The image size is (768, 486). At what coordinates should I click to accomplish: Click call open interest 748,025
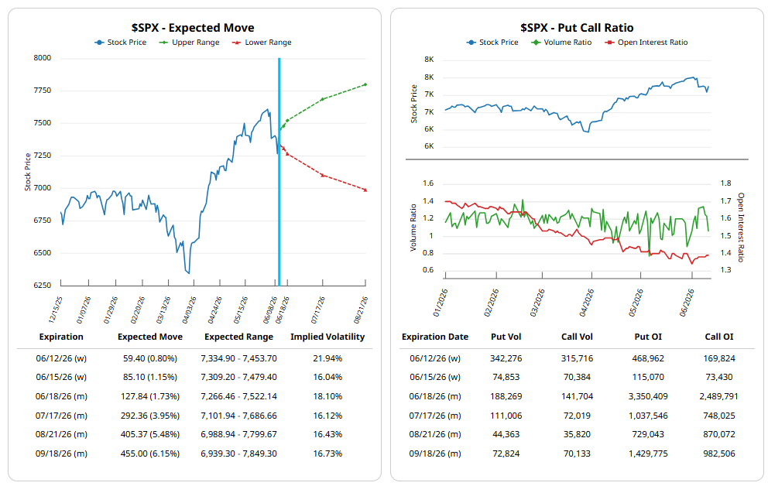[719, 416]
